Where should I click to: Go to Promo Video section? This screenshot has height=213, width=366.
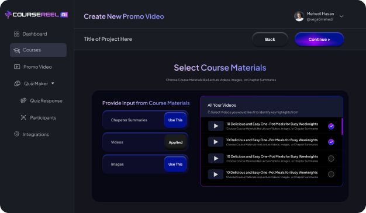pos(38,67)
